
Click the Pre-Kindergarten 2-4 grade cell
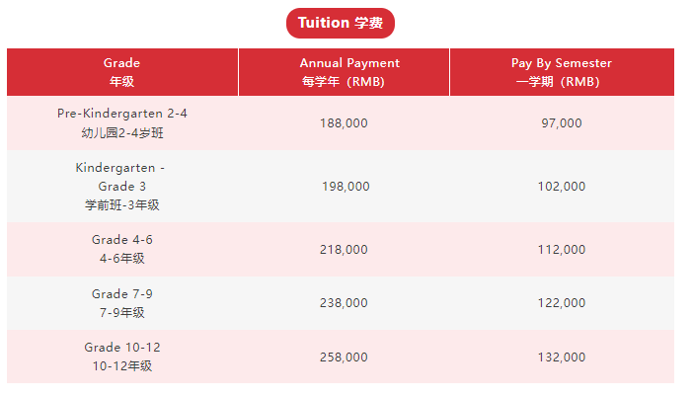122,122
